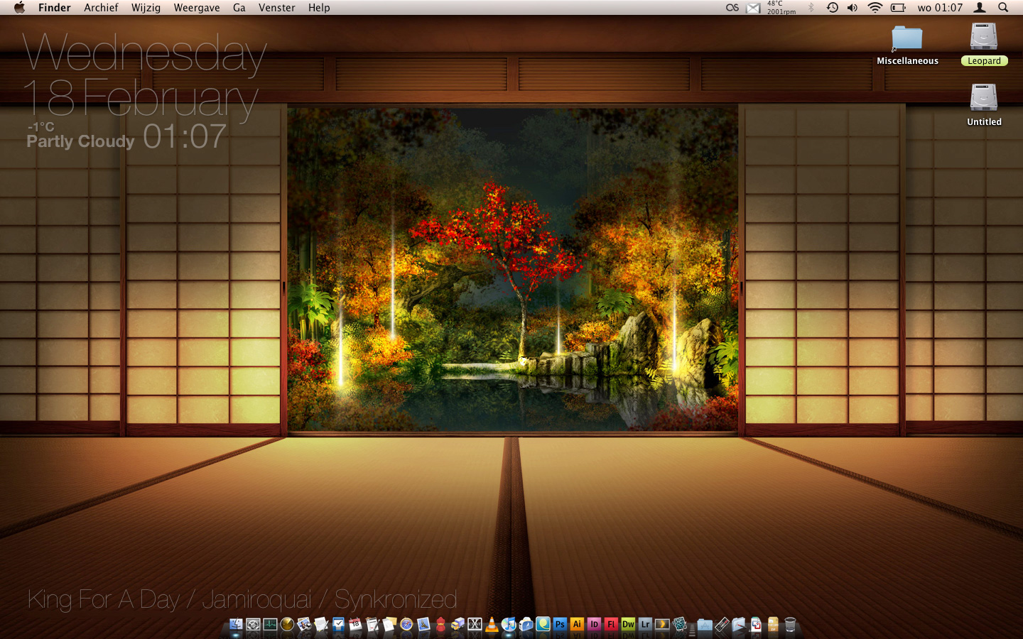Open the battery status menu
The height and width of the screenshot is (639, 1023).
coord(899,8)
